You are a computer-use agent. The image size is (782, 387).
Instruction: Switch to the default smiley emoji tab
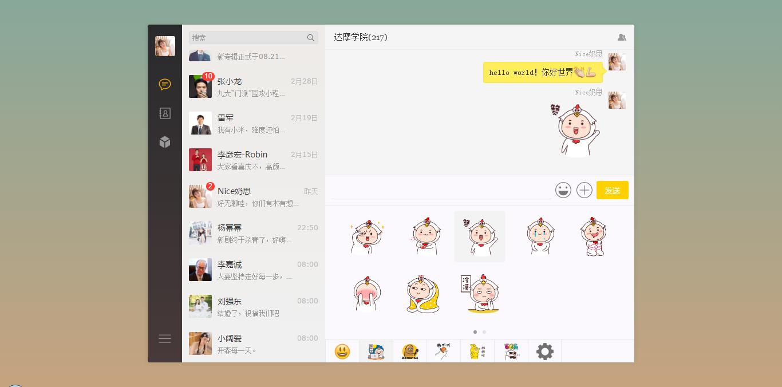[x=342, y=351]
